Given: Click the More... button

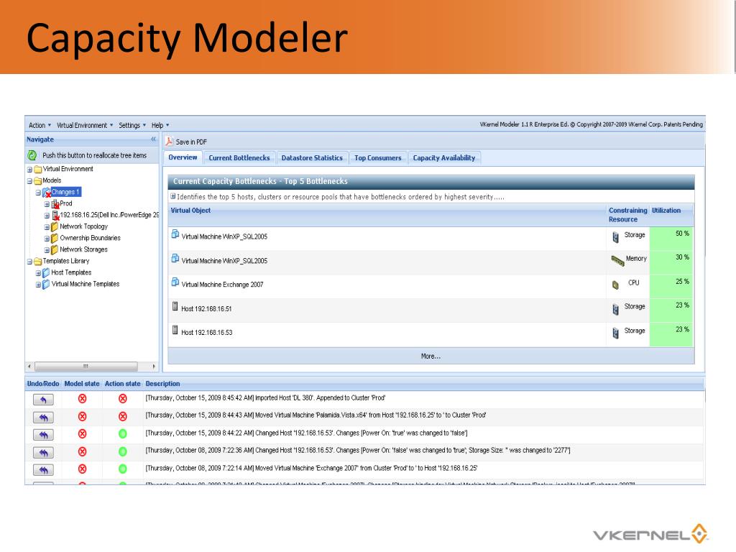Looking at the screenshot, I should 431,356.
